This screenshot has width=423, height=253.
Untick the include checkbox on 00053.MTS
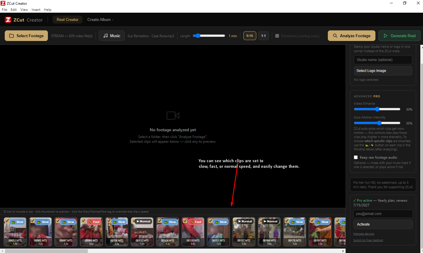tap(7, 221)
